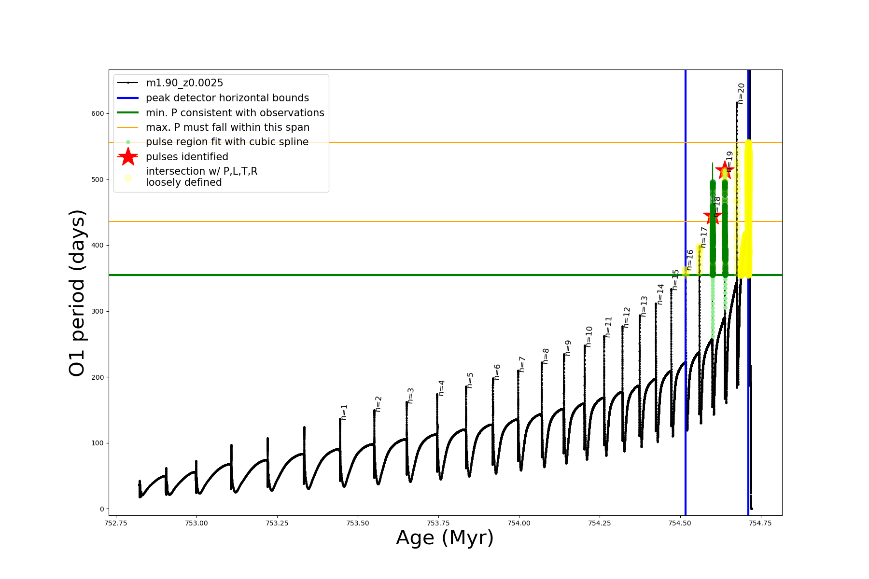Click the pale yellow circle legend marker
The height and width of the screenshot is (579, 869).
pyautogui.click(x=128, y=178)
